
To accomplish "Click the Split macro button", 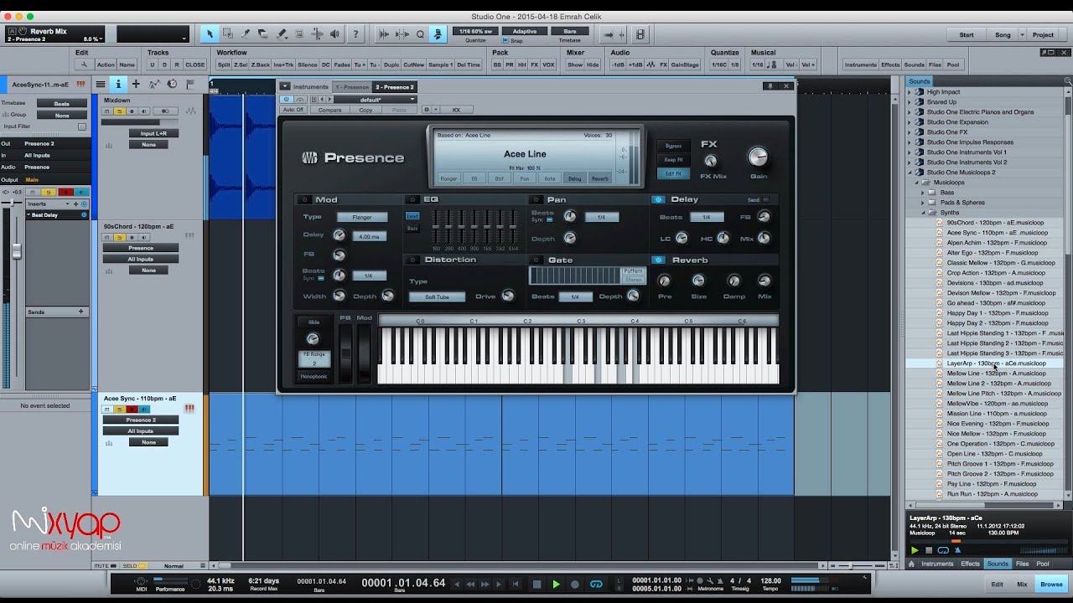I will (x=224, y=64).
